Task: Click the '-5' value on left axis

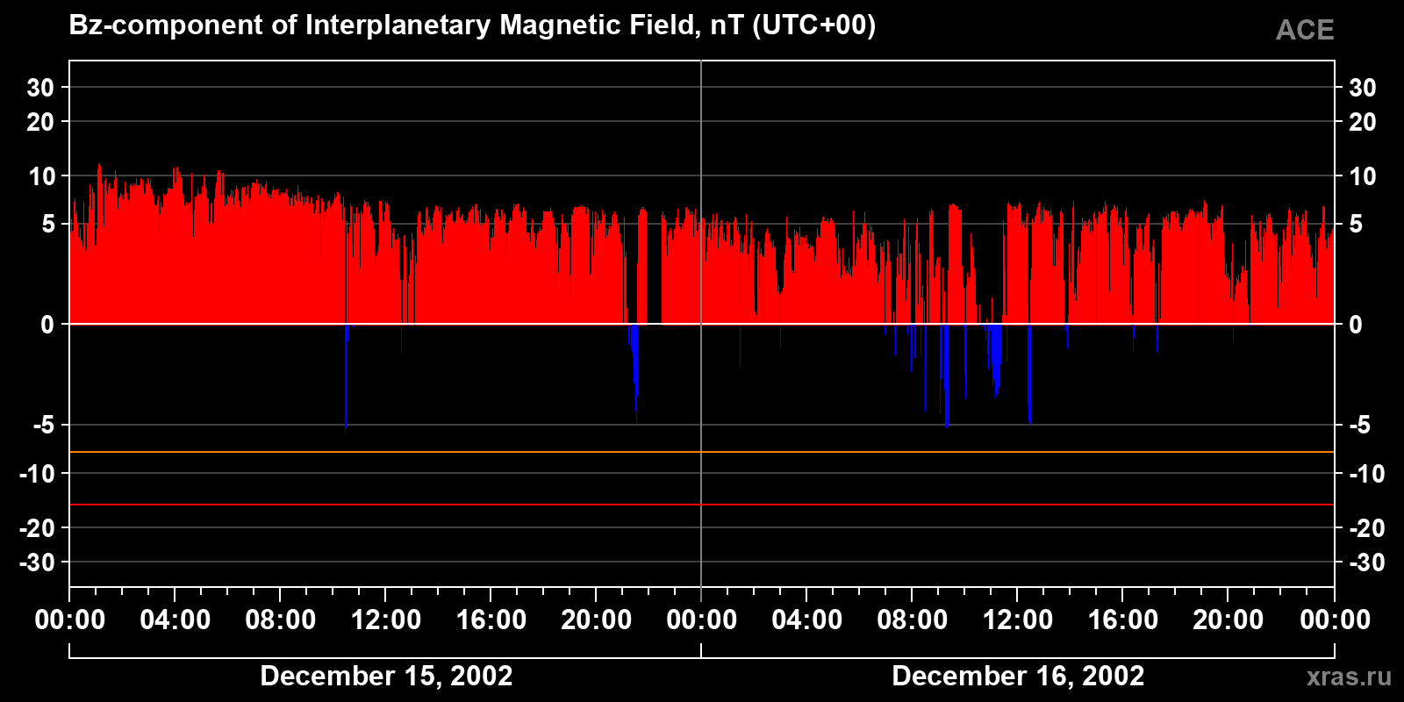Action: tap(44, 426)
